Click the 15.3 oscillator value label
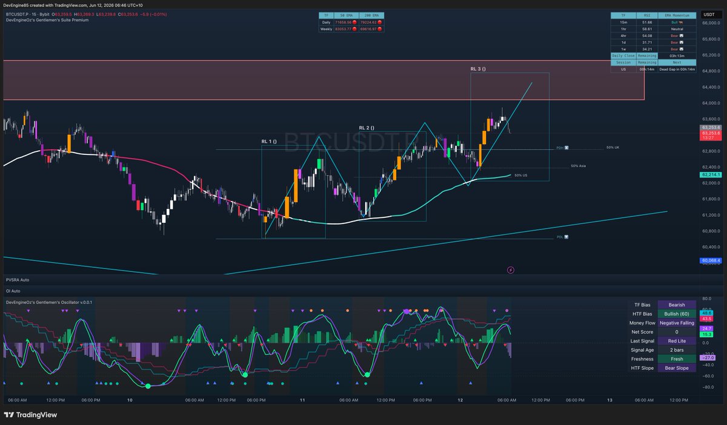Viewport: 727px width, 425px height. tap(708, 334)
